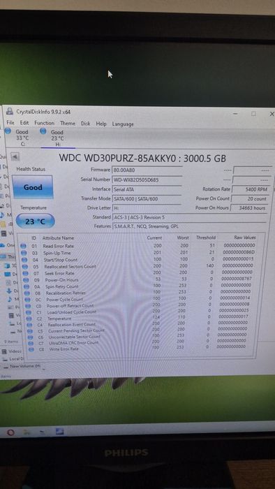275x489 pixels.
Task: Click status orb for Recalibration Retries row
Action: [x=27, y=293]
